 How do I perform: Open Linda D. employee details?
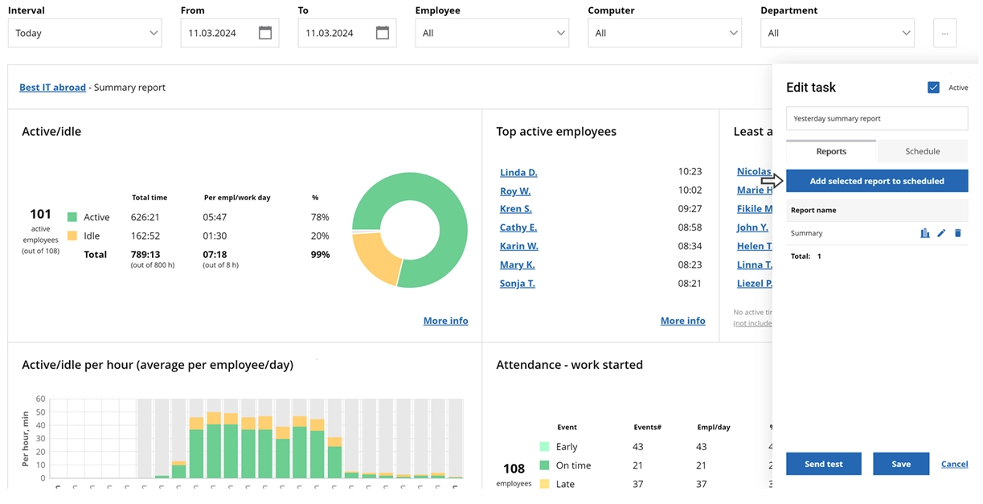[x=518, y=172]
